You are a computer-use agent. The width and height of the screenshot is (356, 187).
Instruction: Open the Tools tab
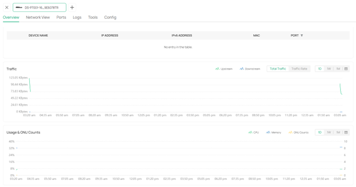(x=92, y=17)
